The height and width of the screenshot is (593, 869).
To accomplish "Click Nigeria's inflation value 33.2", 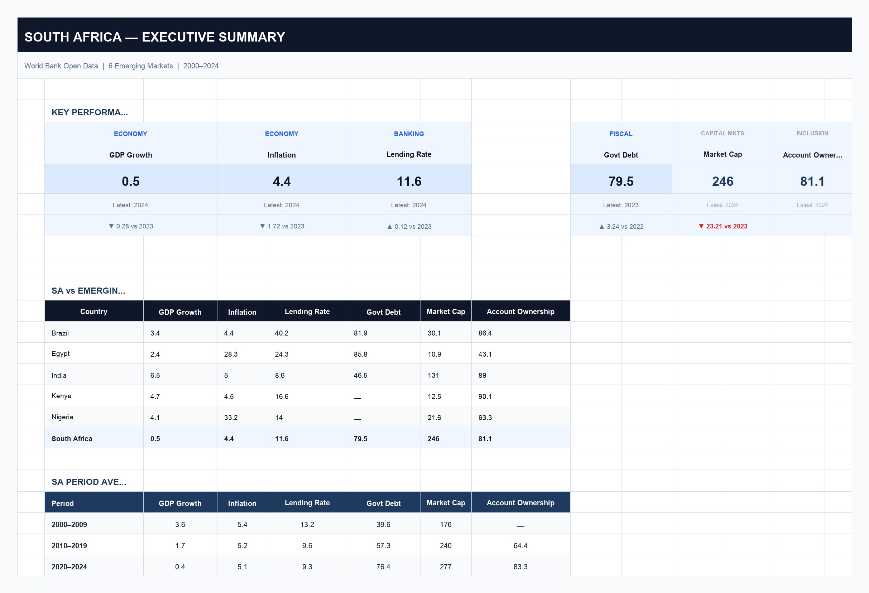I will coord(231,418).
